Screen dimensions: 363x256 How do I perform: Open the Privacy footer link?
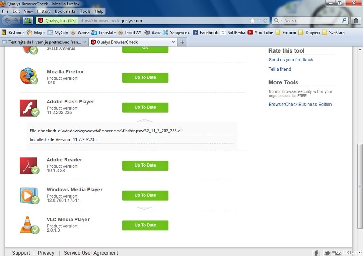pyautogui.click(x=46, y=253)
